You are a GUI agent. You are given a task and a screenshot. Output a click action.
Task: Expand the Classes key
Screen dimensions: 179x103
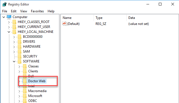(x=19, y=67)
